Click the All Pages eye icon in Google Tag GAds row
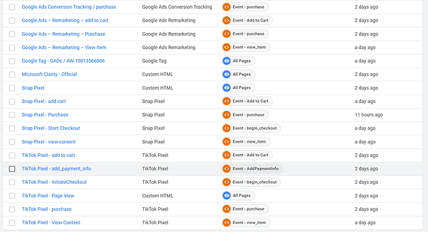This screenshot has height=232, width=428. [x=226, y=61]
